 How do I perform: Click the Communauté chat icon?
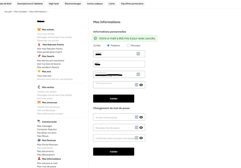point(39,121)
